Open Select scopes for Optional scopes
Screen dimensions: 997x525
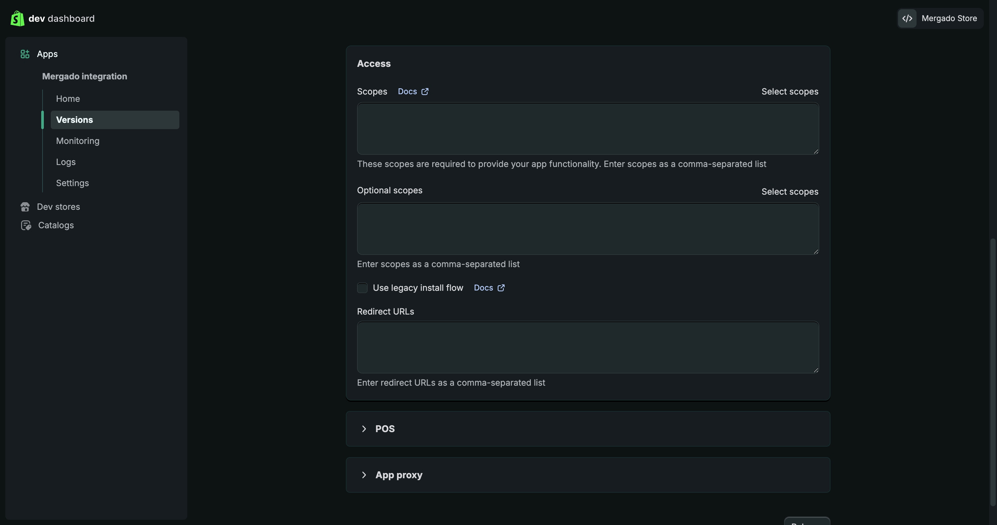(x=790, y=192)
